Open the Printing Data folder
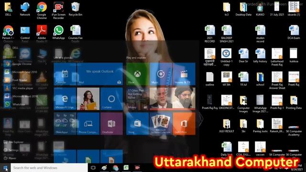This screenshot has height=172, width=306. pos(294,103)
